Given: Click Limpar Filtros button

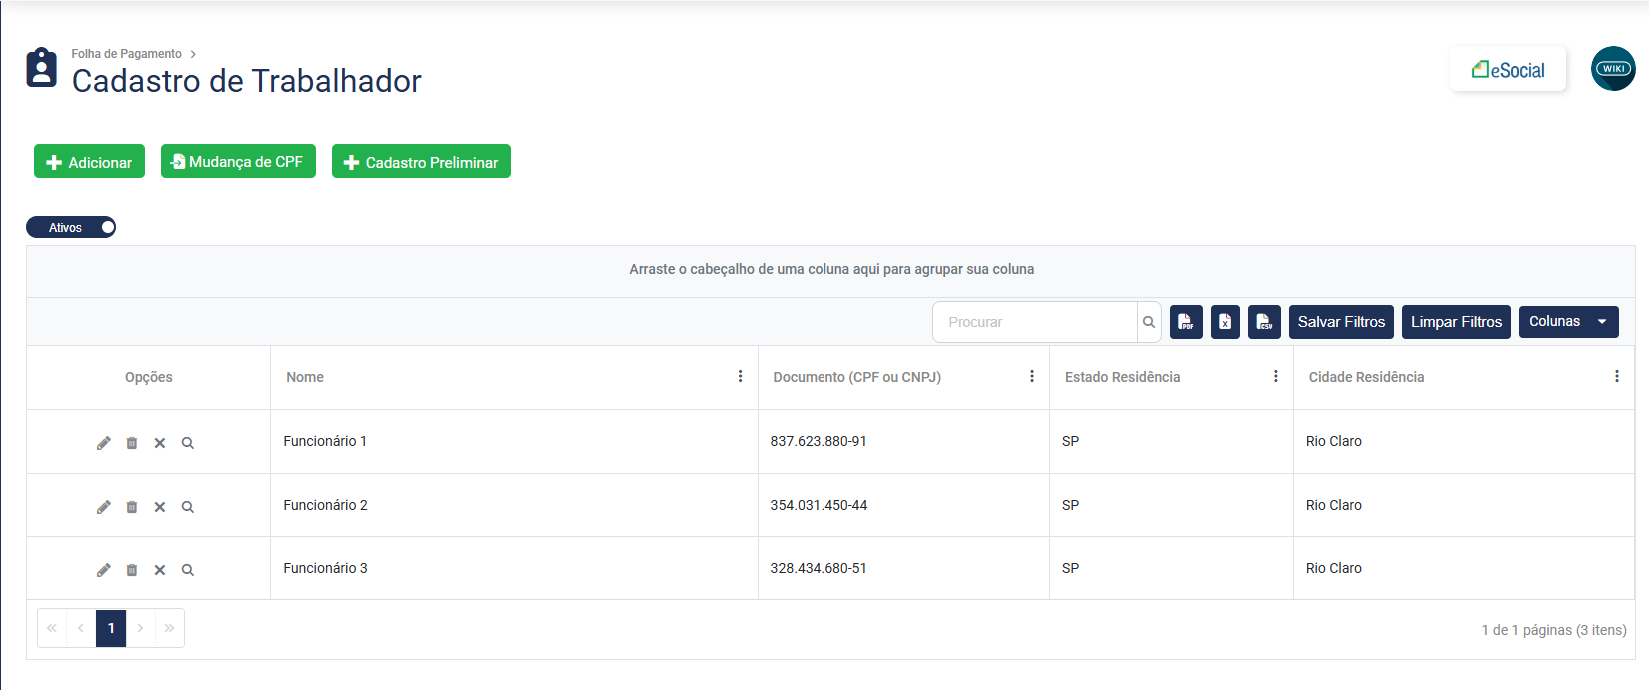Looking at the screenshot, I should [x=1456, y=322].
